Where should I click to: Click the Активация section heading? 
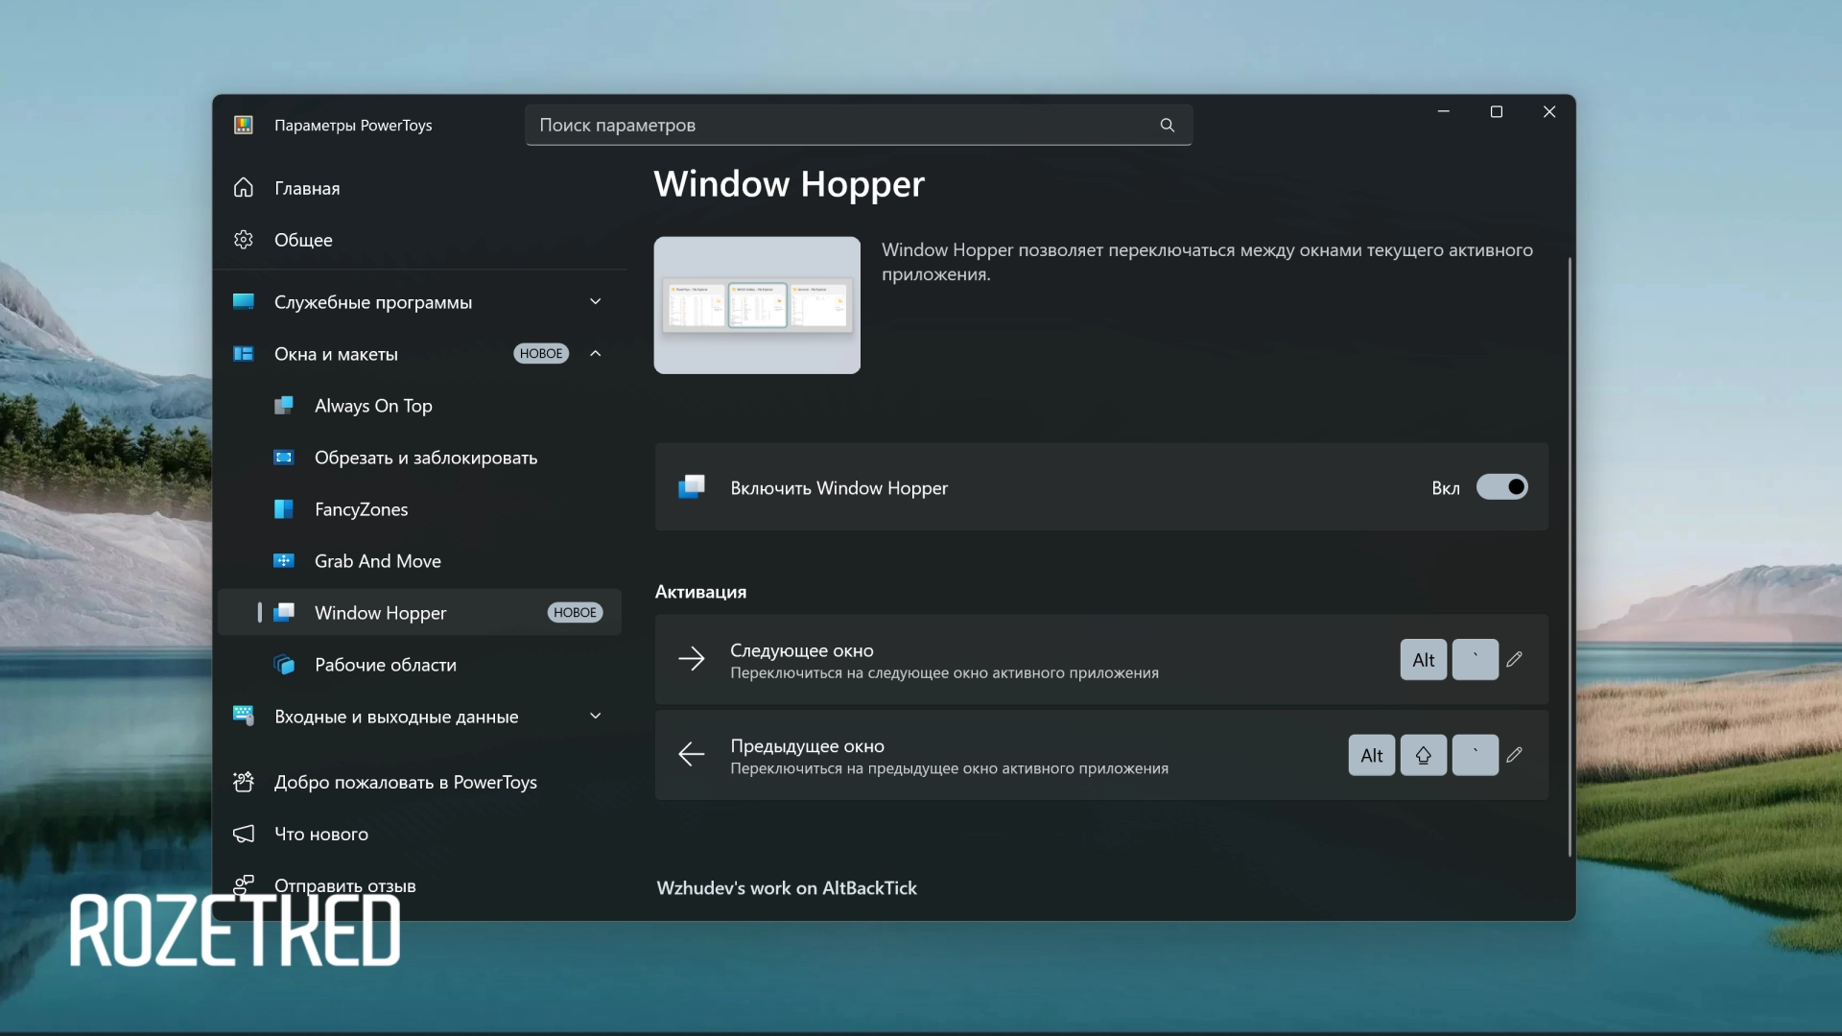pos(700,592)
